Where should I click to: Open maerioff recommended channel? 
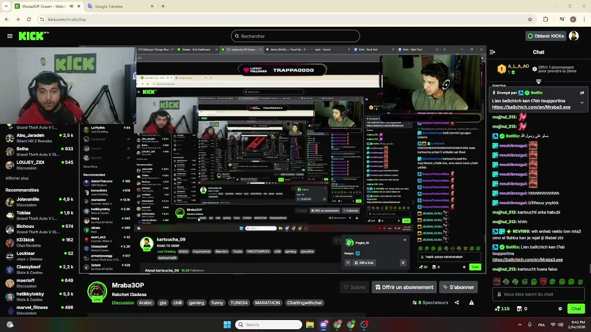tap(40, 283)
